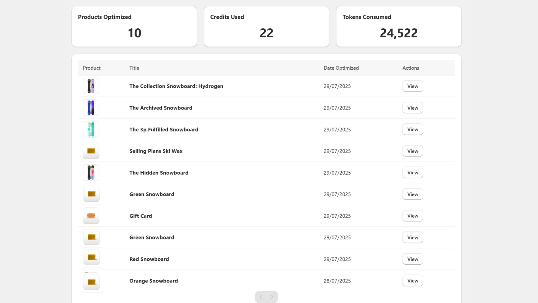Go to the previous page arrow
The width and height of the screenshot is (538, 303).
coord(261,297)
